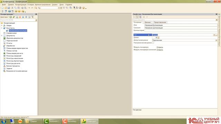Viewport: 221px width, 124px height.
Task: Open the dropdown arrow next to help icon
Action: tap(86, 8)
